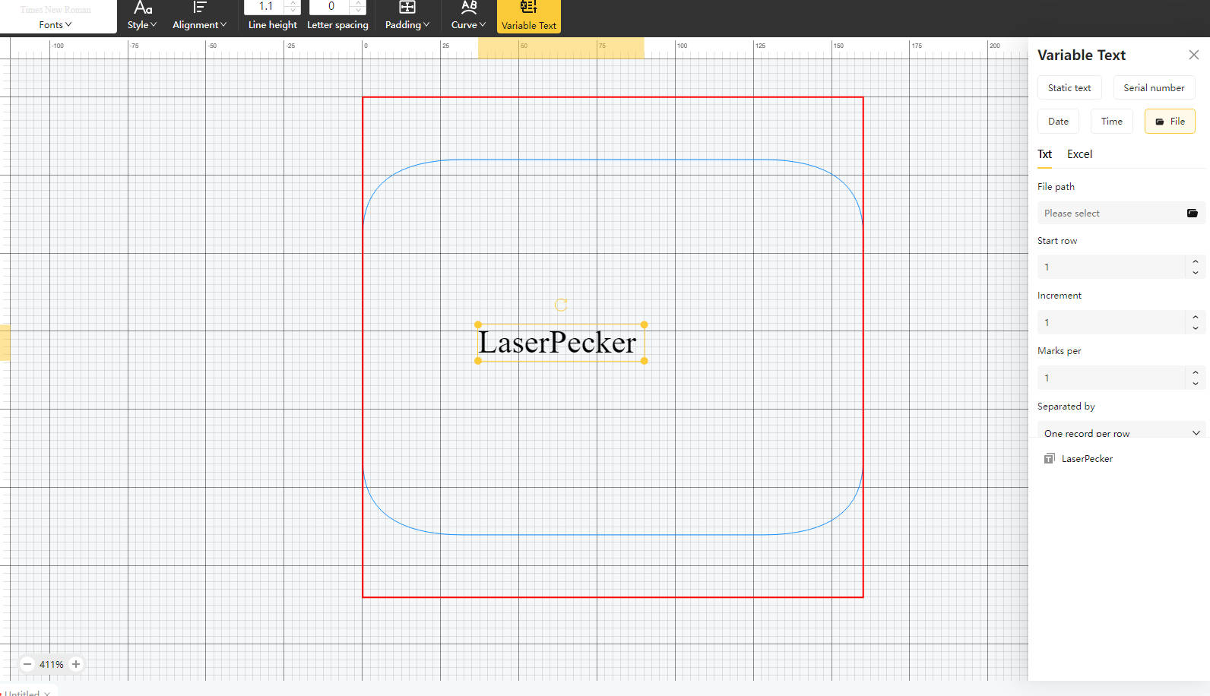Decrease the Marks per value
The width and height of the screenshot is (1210, 696).
coord(1195,384)
